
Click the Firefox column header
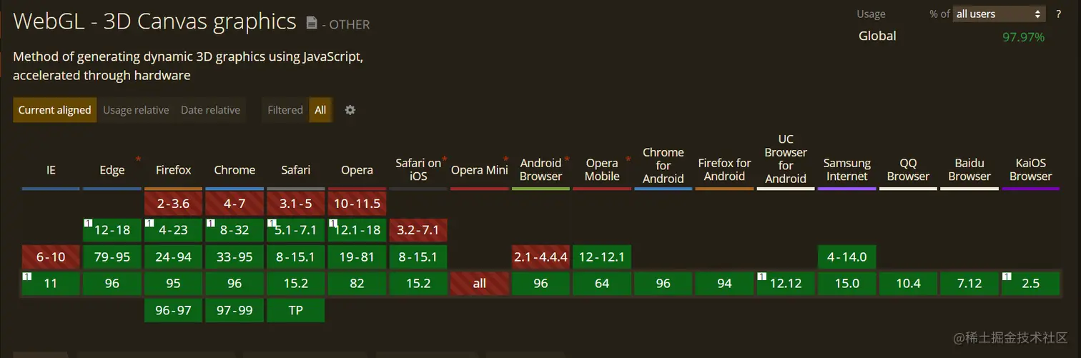(173, 170)
